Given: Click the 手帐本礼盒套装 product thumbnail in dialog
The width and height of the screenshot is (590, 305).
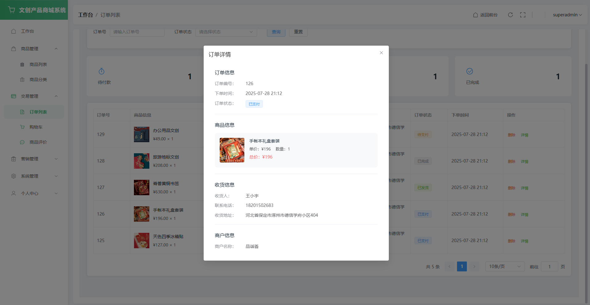Looking at the screenshot, I should click(232, 150).
